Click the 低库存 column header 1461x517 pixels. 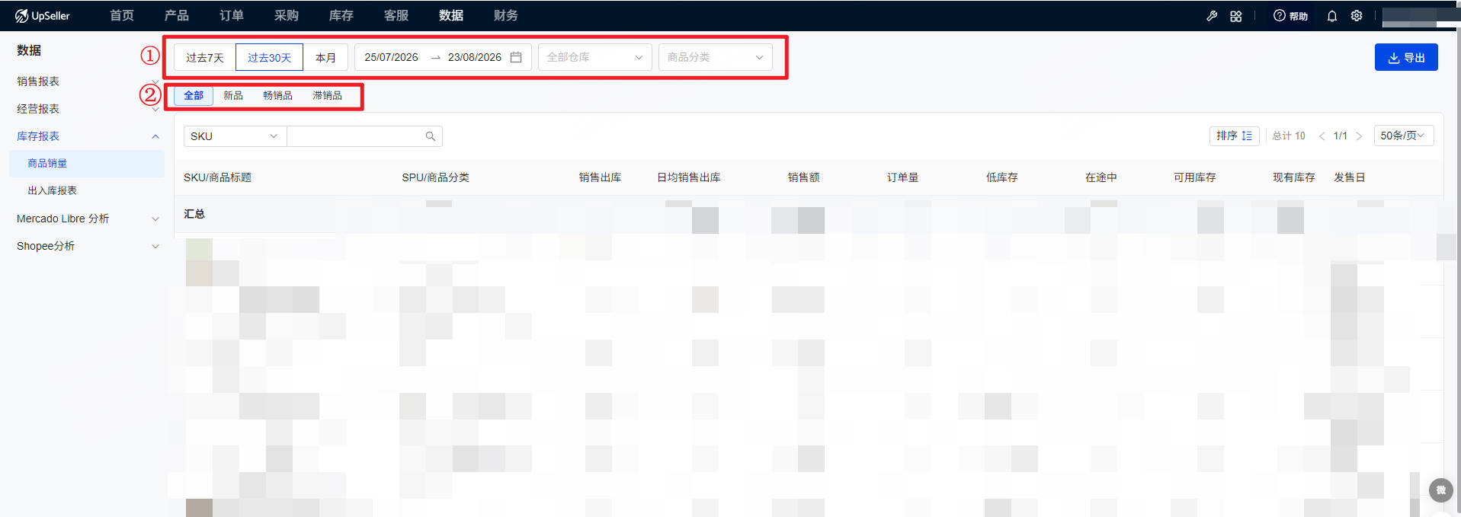(x=1001, y=177)
